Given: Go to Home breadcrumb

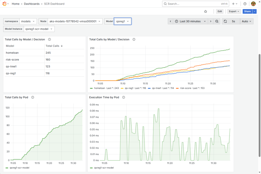Looking at the screenshot, I should (x=15, y=4).
